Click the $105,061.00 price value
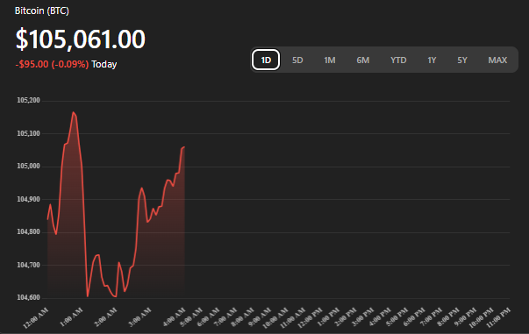The height and width of the screenshot is (334, 529). point(81,39)
